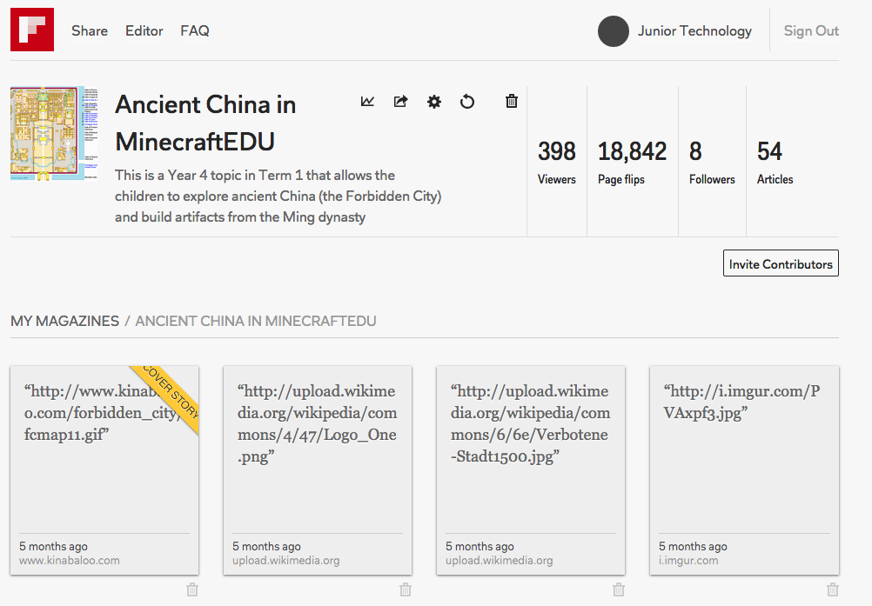872x606 pixels.
Task: Click the www.kinabaloo.com source label
Action: (70, 561)
